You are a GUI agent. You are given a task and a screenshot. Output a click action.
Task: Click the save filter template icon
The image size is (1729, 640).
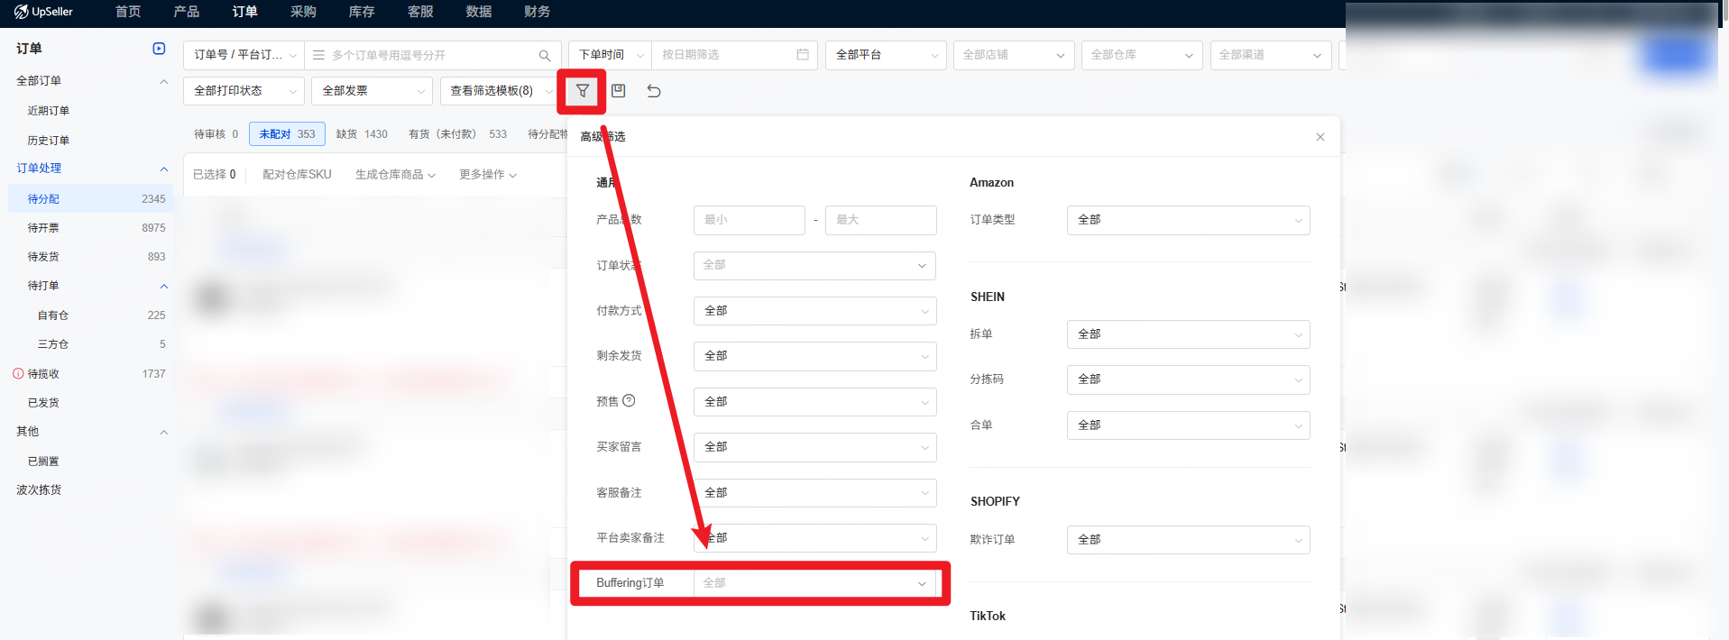click(x=618, y=91)
